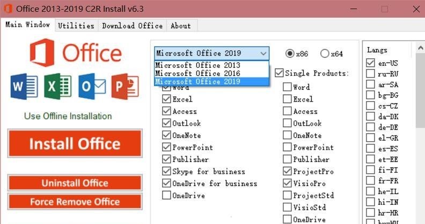The width and height of the screenshot is (425, 224).
Task: Switch to the Main Window tab
Action: 28,25
